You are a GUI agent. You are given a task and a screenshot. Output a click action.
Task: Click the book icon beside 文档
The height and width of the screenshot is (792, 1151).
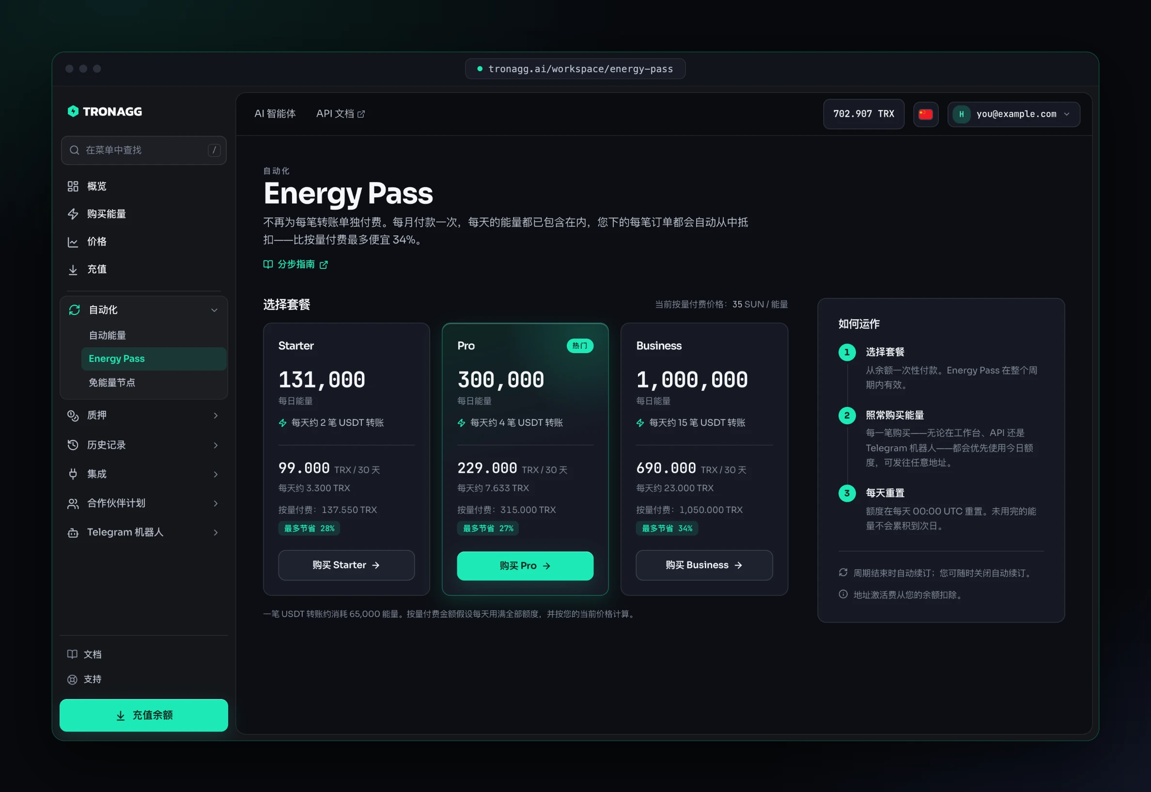(73, 654)
